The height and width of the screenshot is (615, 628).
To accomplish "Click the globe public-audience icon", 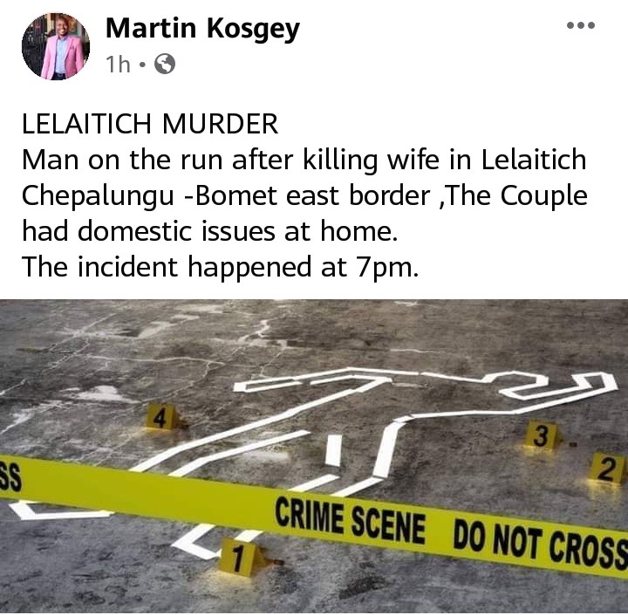I will [165, 64].
